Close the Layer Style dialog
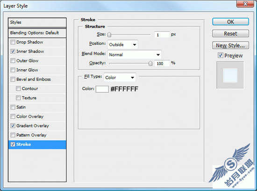 [245, 4]
